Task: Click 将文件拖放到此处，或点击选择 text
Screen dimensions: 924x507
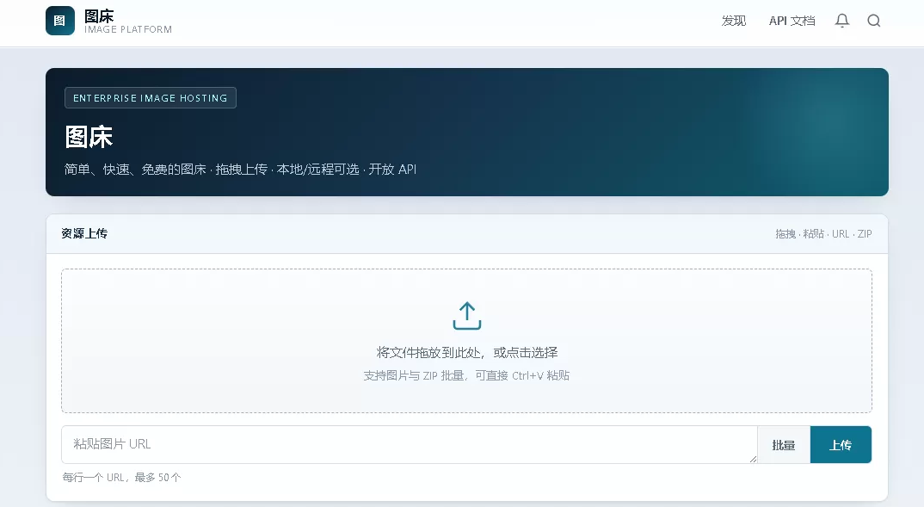Action: click(x=466, y=353)
